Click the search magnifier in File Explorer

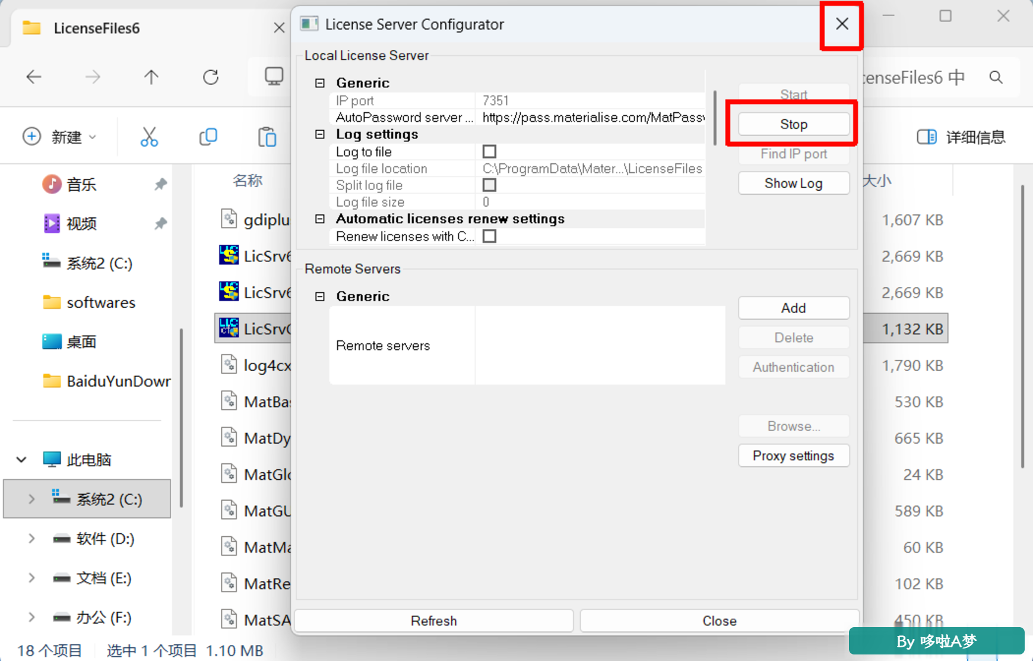(996, 77)
